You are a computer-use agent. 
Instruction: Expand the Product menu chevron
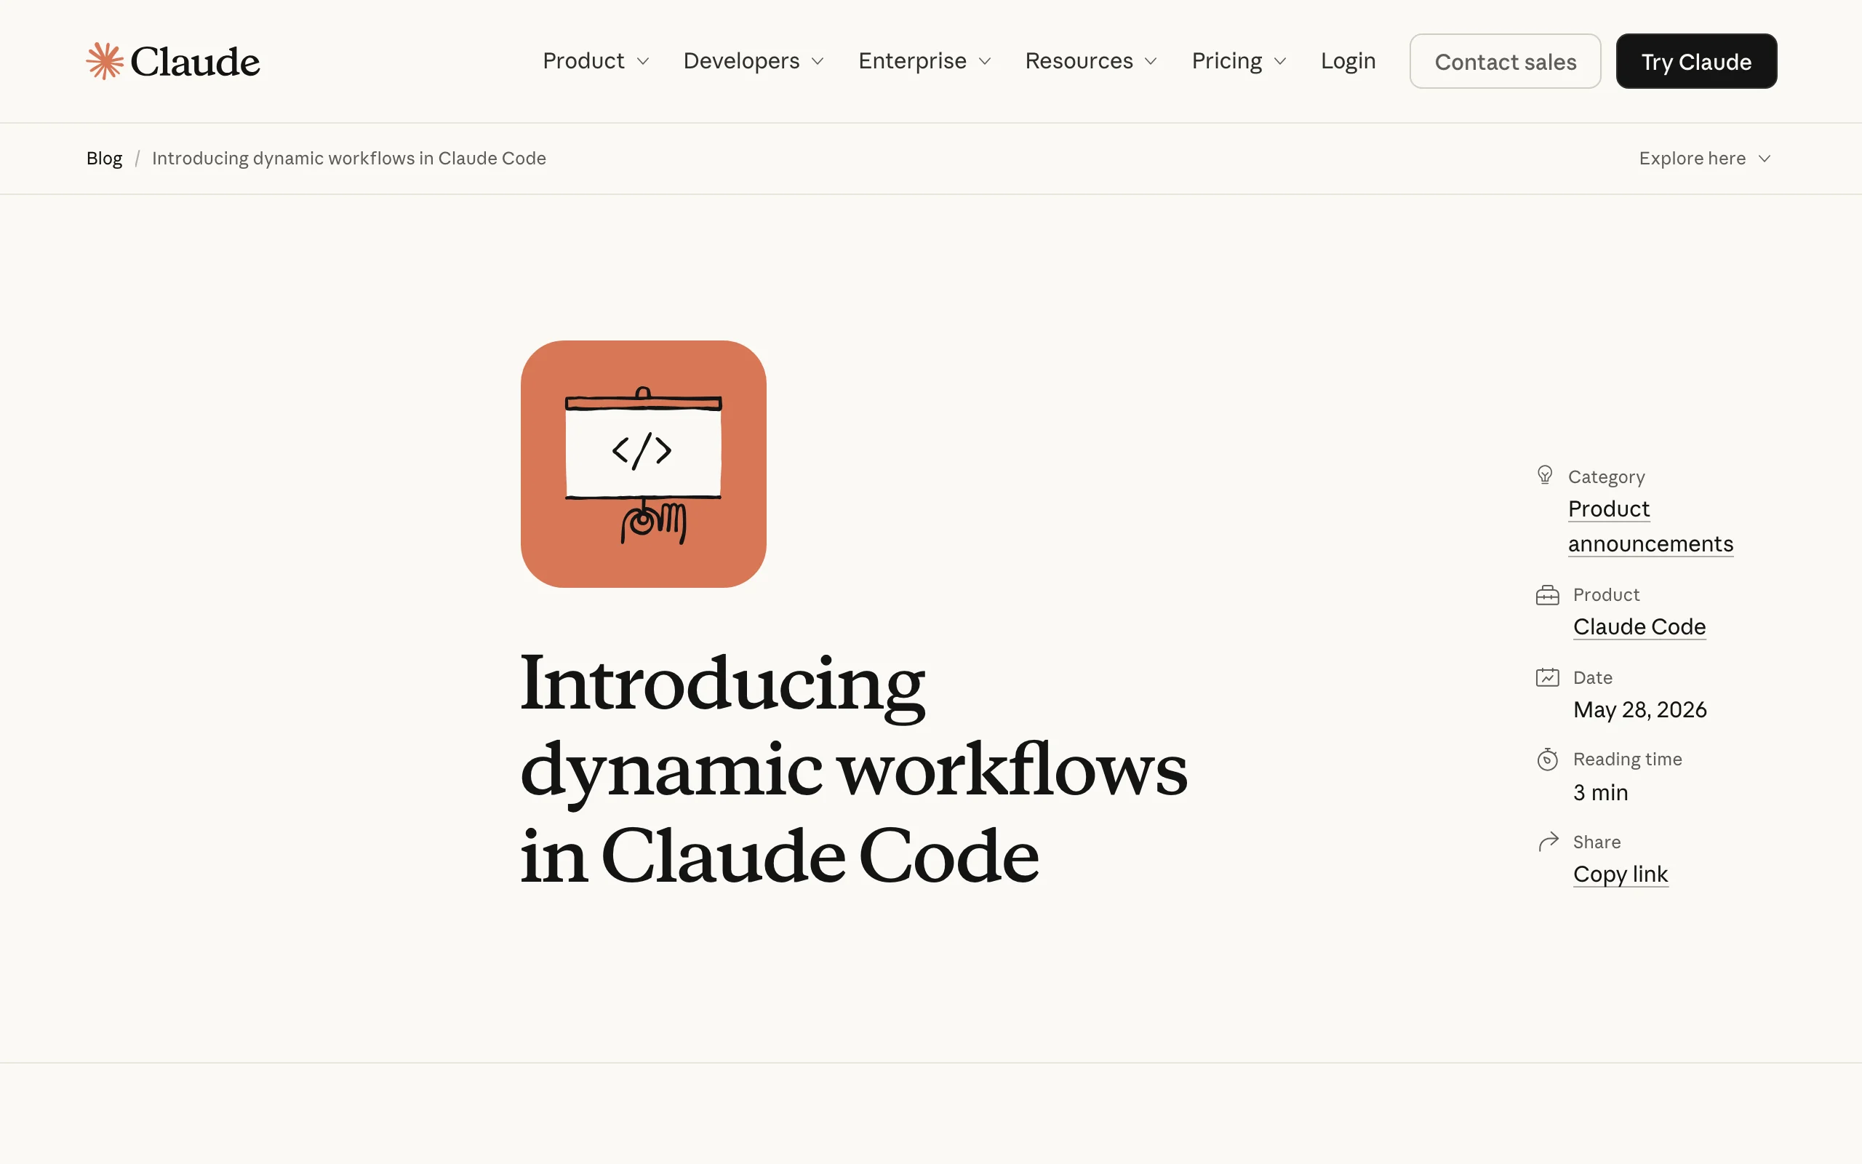642,62
